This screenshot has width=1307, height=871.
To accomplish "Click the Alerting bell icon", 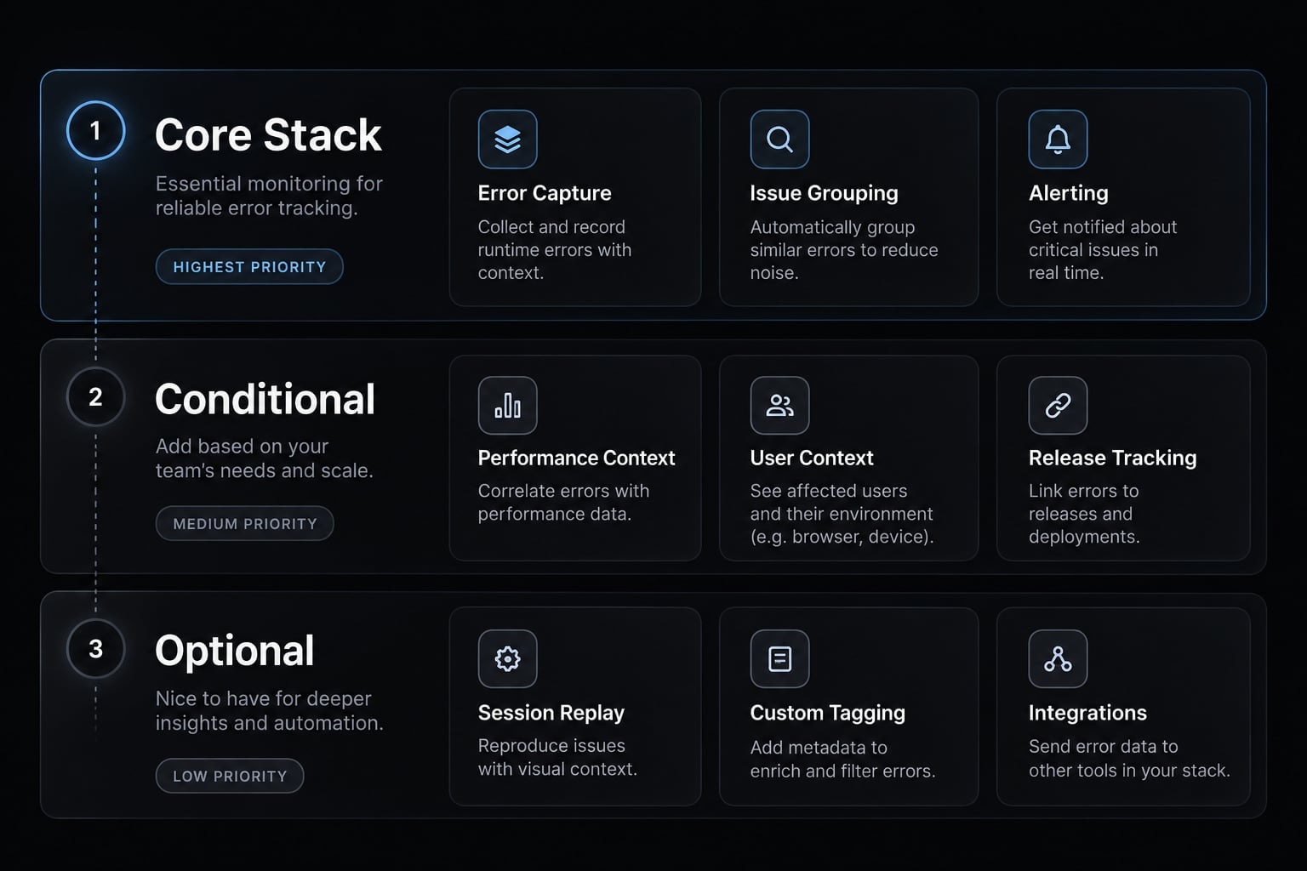I will [x=1058, y=139].
